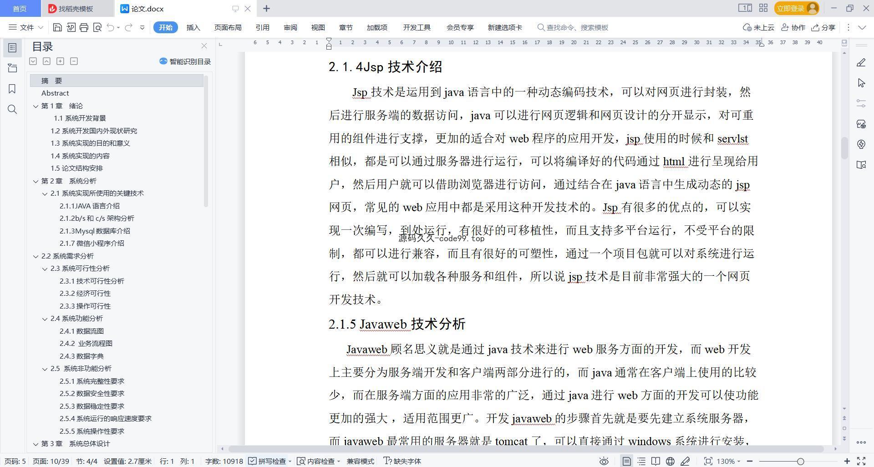Click the Print icon
This screenshot has height=467, width=874.
(x=84, y=27)
